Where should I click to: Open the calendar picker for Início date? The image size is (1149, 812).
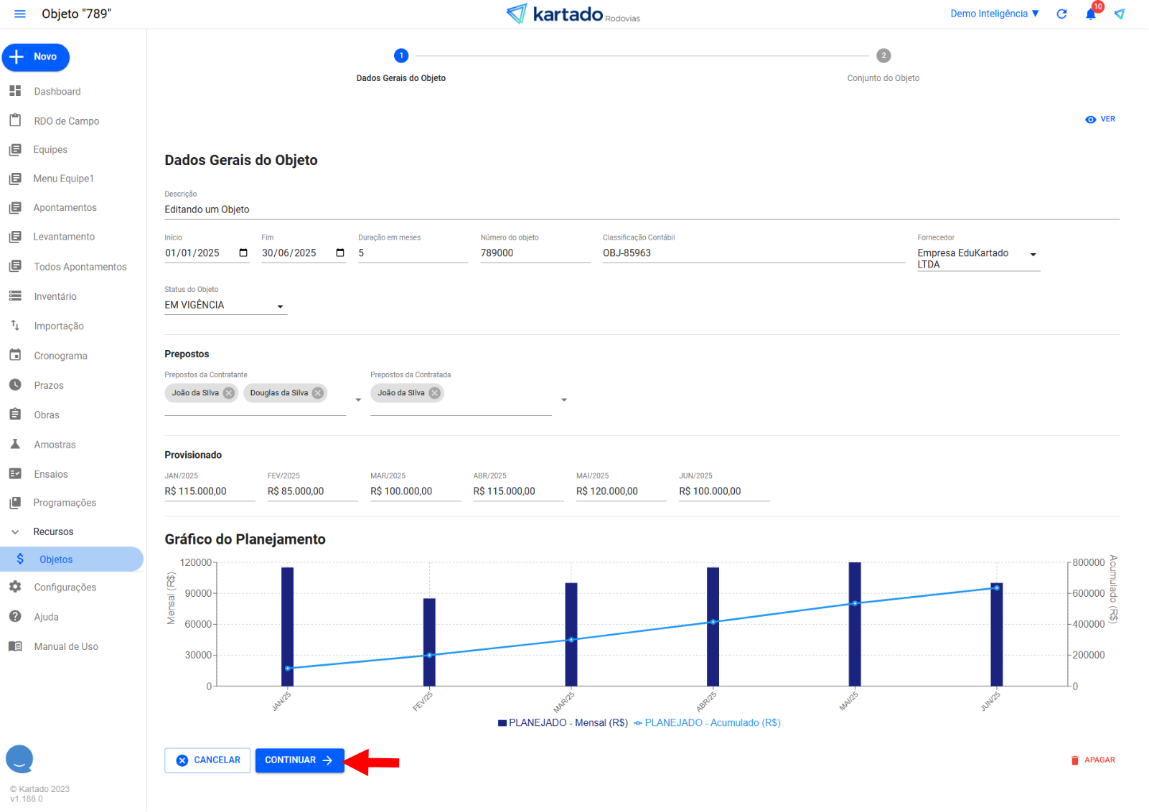point(243,253)
